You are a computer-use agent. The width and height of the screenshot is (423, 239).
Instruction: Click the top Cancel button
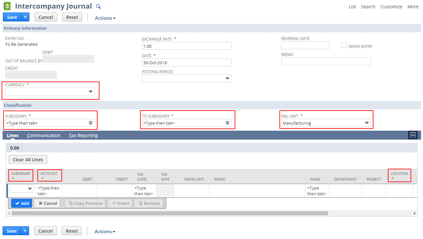[46, 17]
